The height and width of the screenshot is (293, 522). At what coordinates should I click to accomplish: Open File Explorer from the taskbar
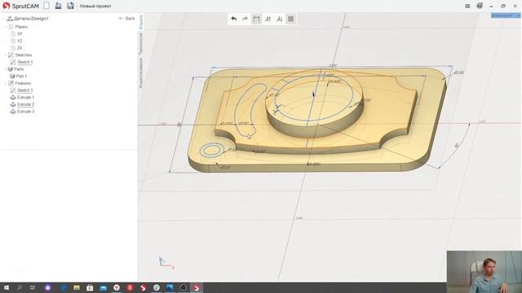77,287
